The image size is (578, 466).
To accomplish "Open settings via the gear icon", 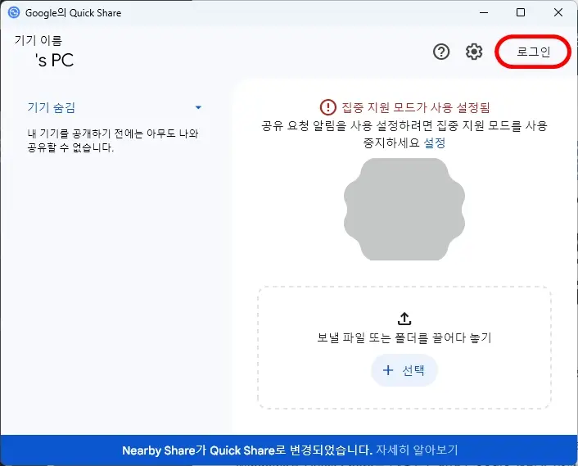I will pos(474,52).
